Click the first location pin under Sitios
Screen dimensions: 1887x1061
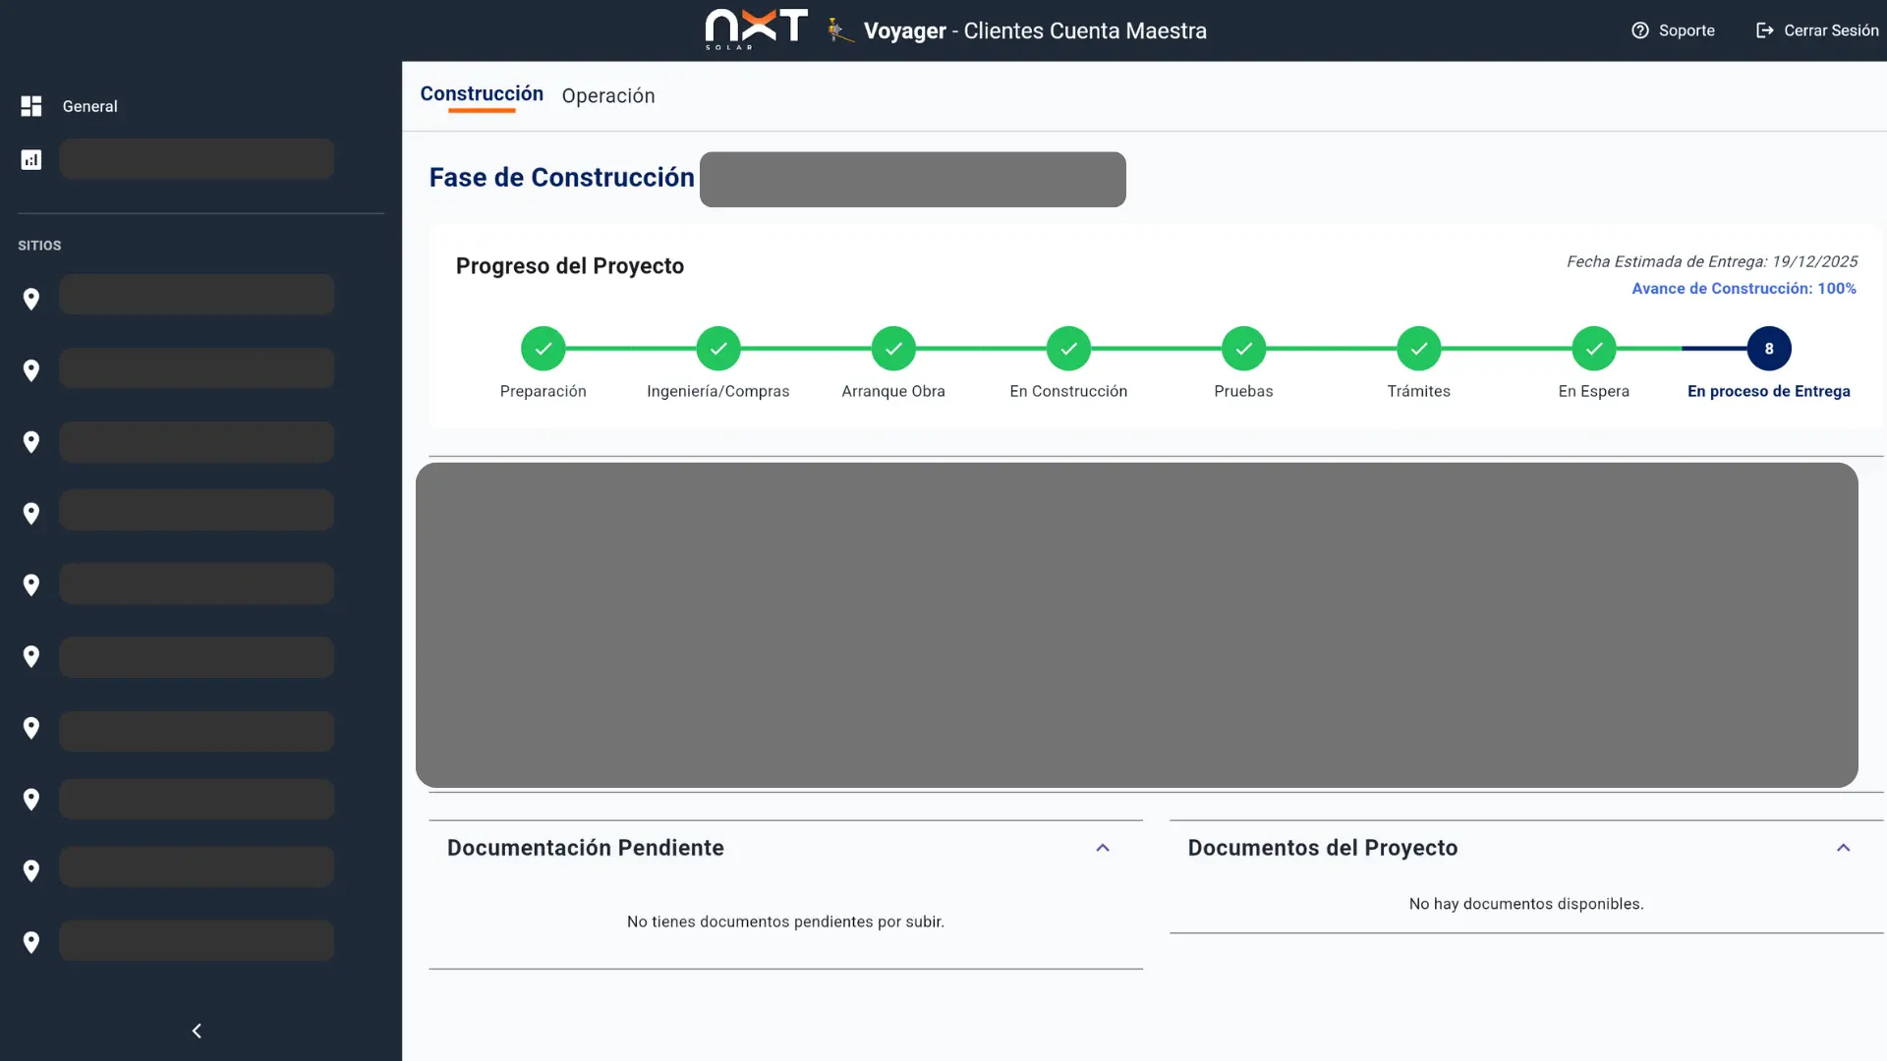[x=31, y=299]
